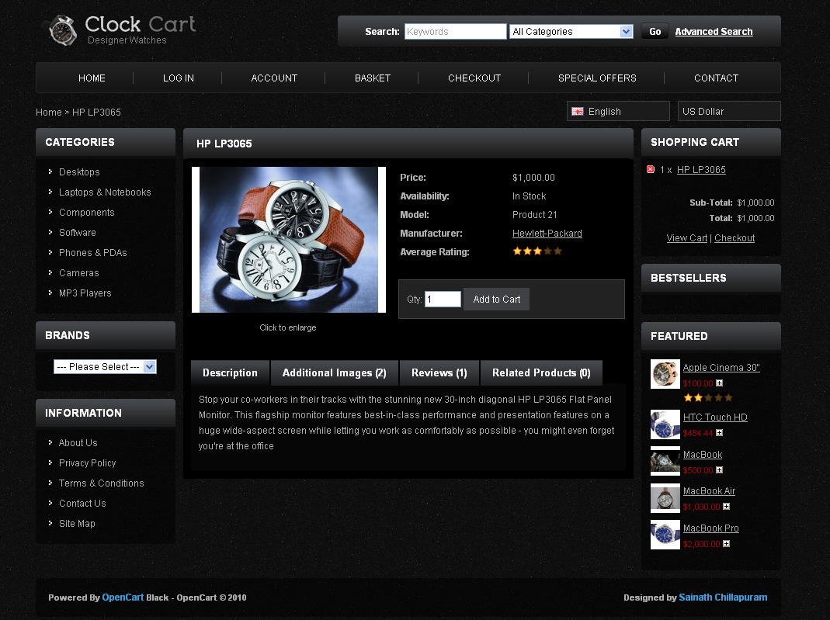Open HTC Touch HD product link
This screenshot has width=830, height=620.
pyautogui.click(x=715, y=417)
